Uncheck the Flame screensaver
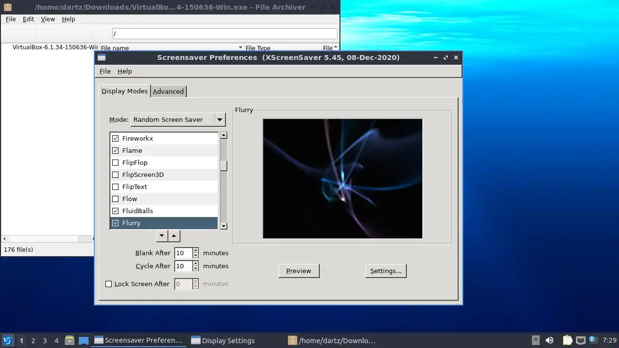 click(x=115, y=150)
